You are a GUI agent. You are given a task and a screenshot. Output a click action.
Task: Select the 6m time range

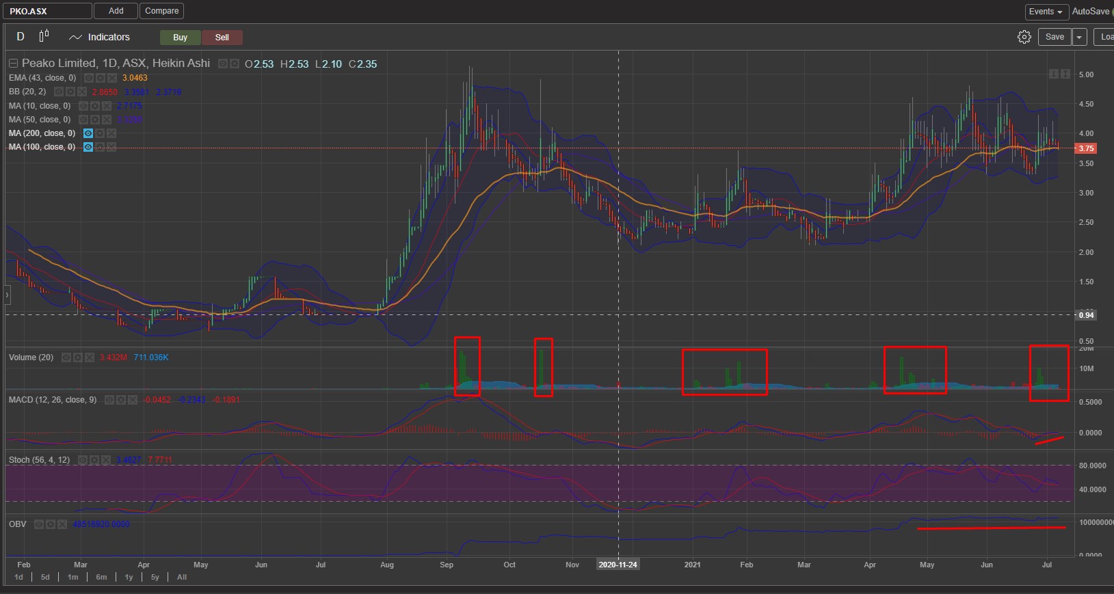101,577
